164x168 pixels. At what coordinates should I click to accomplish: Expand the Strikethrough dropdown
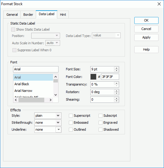click(48, 123)
